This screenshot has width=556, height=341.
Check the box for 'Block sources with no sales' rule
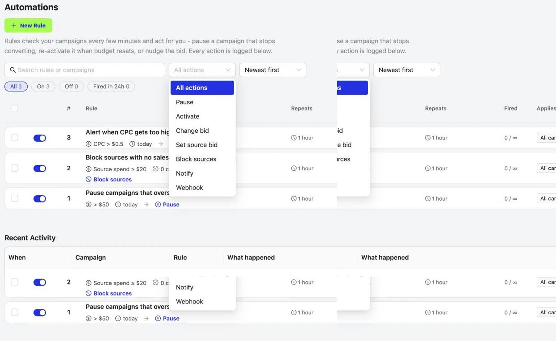14,168
